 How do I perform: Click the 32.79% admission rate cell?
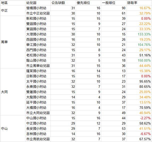139,13
